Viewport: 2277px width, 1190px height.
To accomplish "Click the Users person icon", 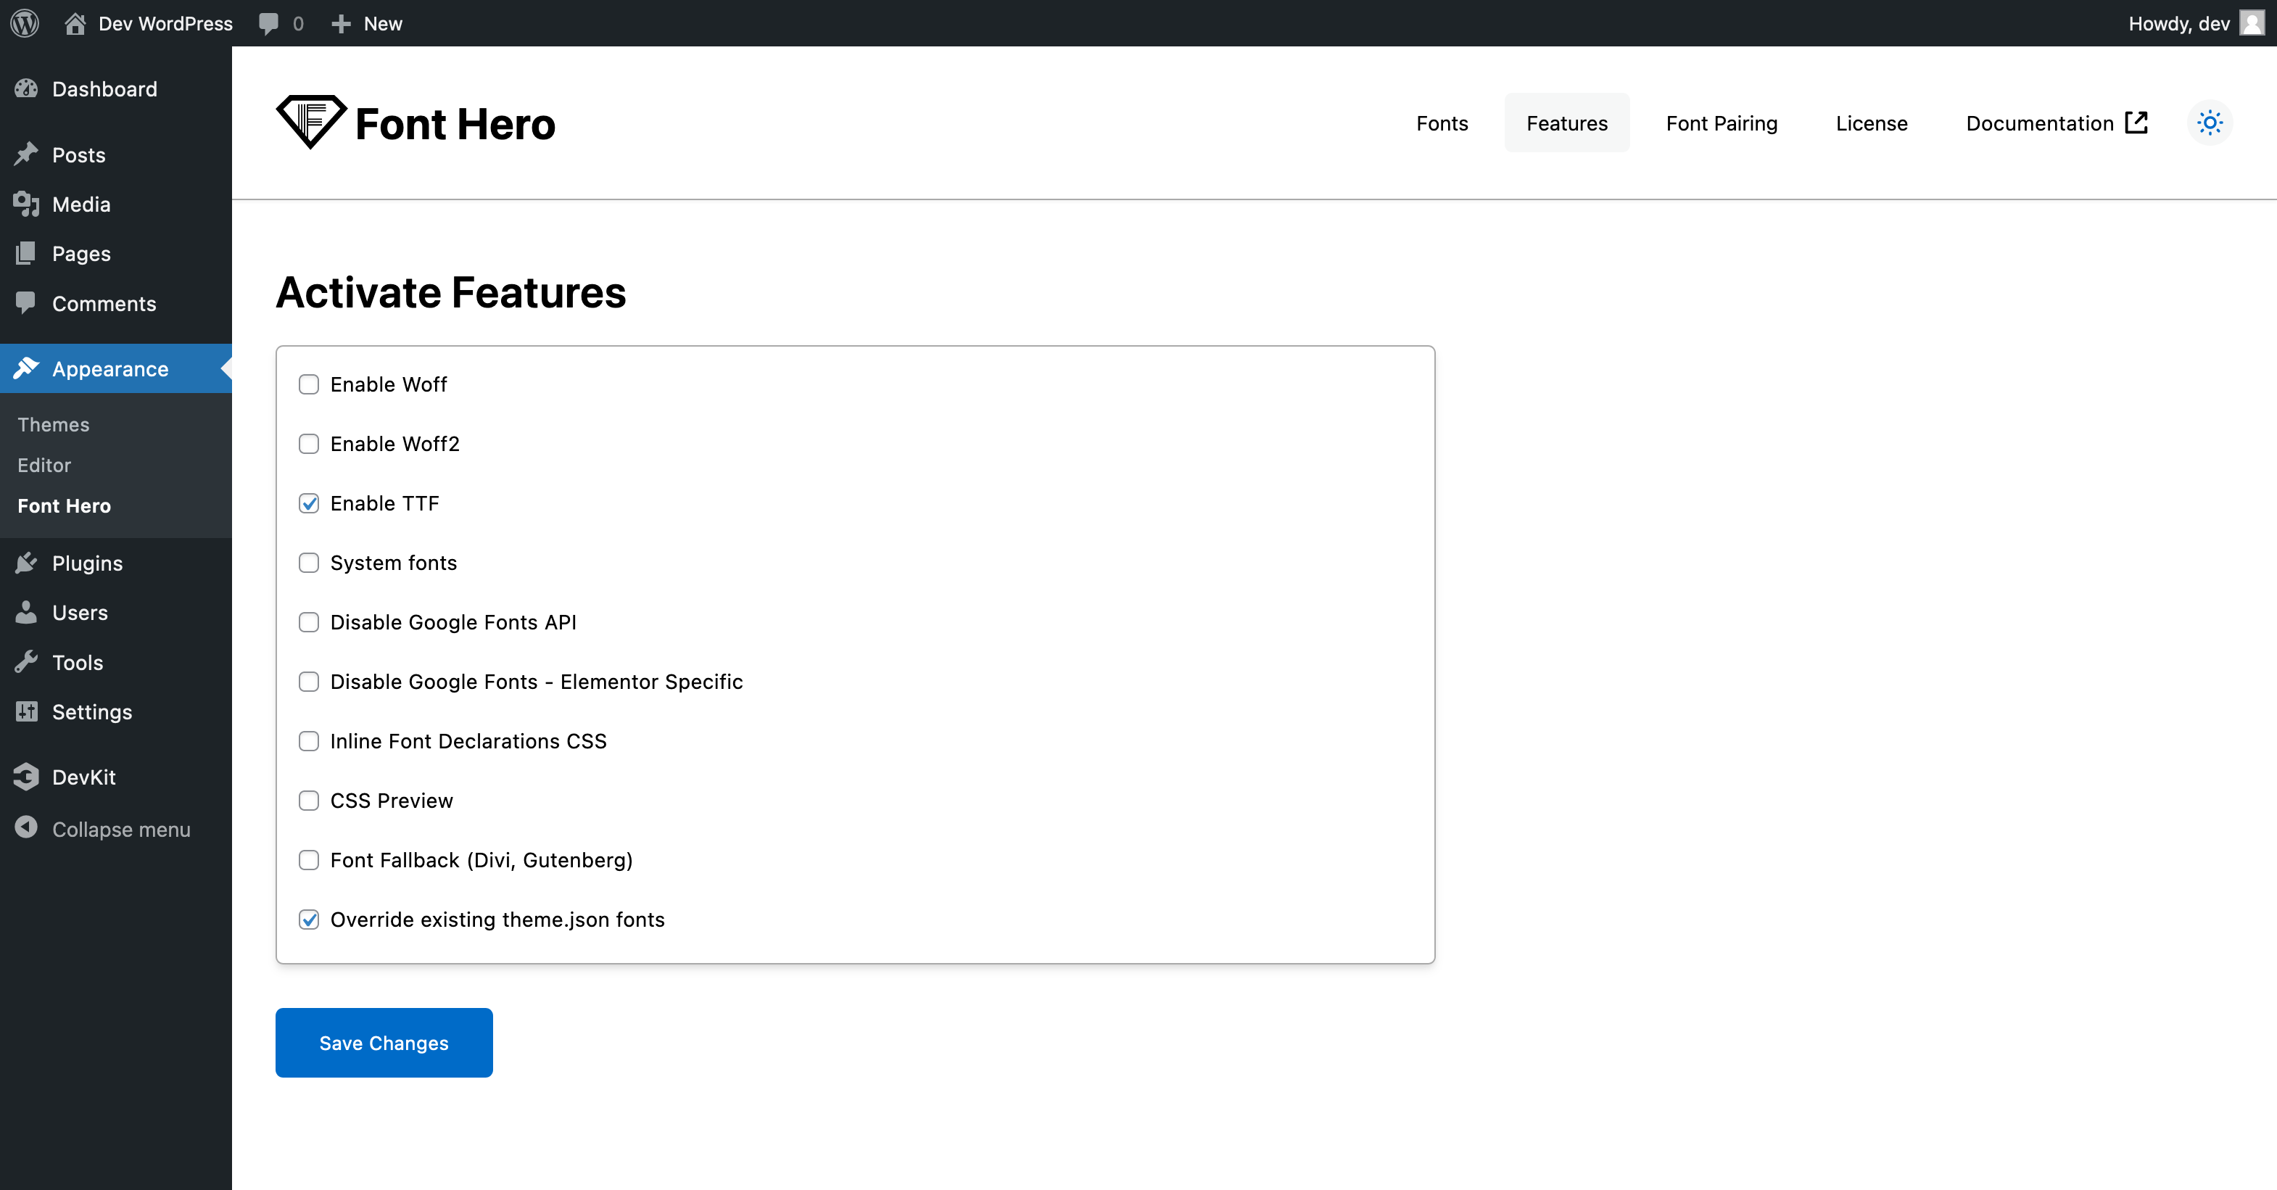I will [x=27, y=613].
